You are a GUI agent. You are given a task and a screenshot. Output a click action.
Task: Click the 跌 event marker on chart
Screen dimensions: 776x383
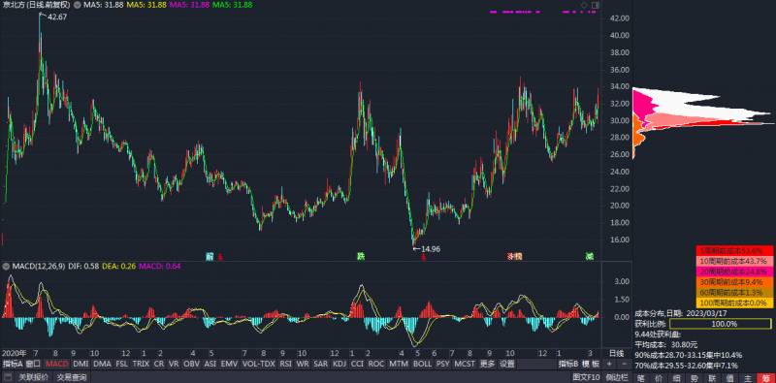pos(361,256)
